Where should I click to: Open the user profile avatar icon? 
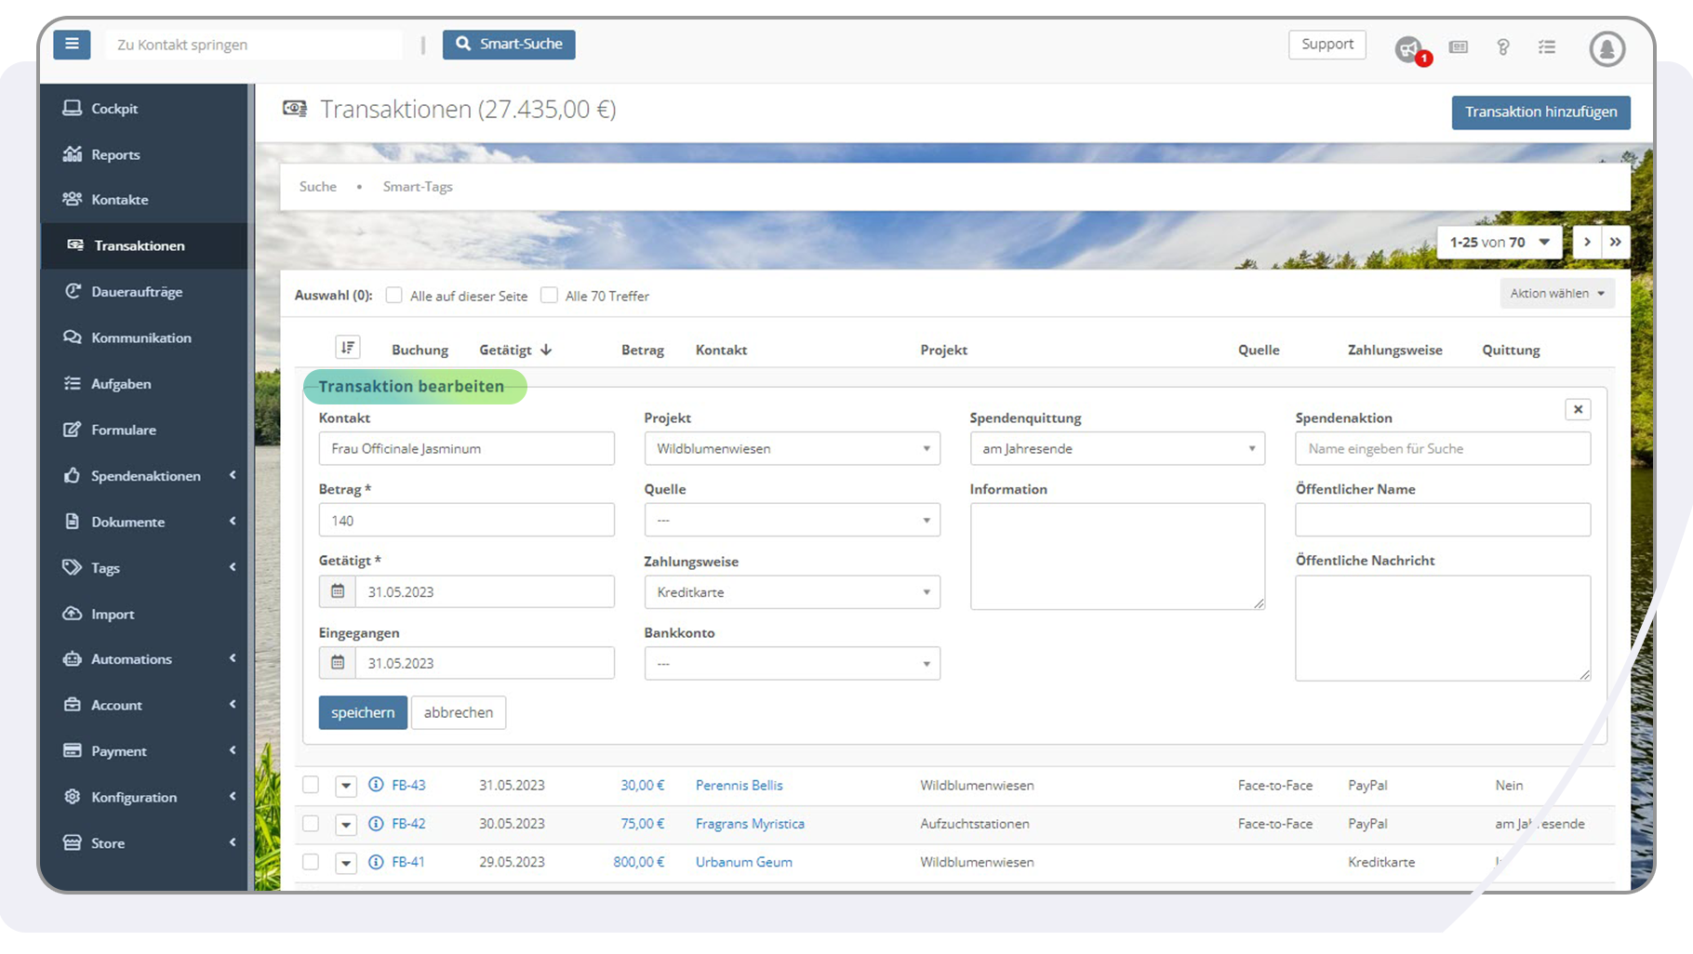click(x=1606, y=48)
